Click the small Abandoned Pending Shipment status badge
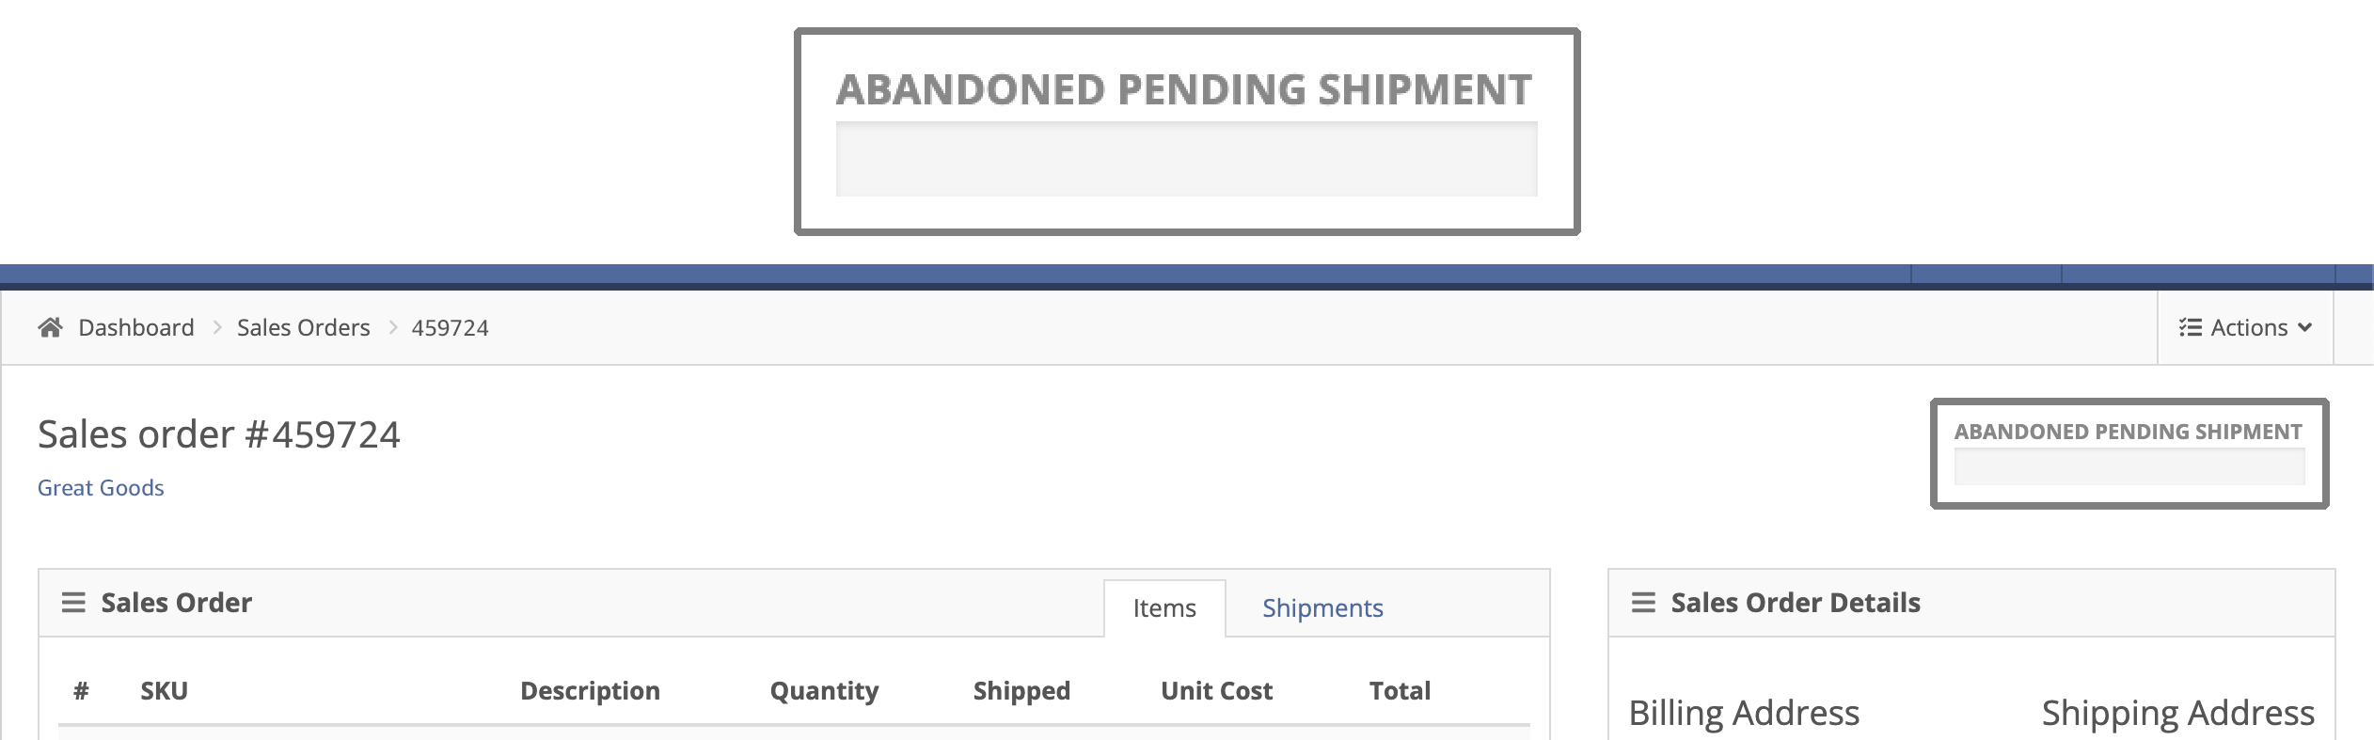The width and height of the screenshot is (2374, 740). tap(2129, 453)
